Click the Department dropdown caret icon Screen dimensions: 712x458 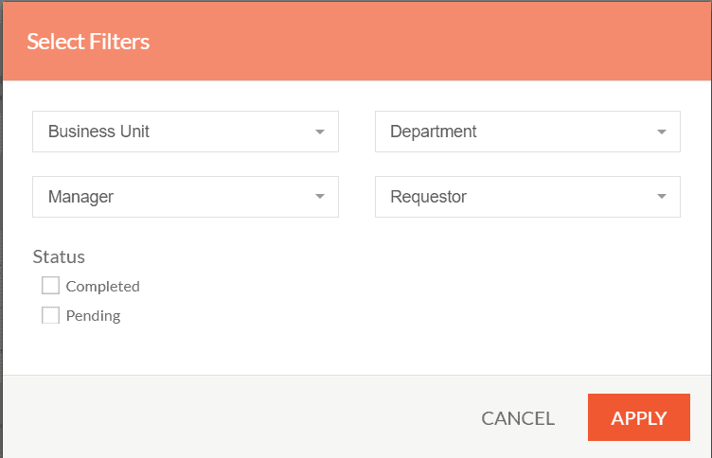(x=662, y=132)
